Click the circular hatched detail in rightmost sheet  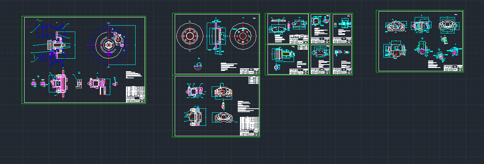(422, 49)
